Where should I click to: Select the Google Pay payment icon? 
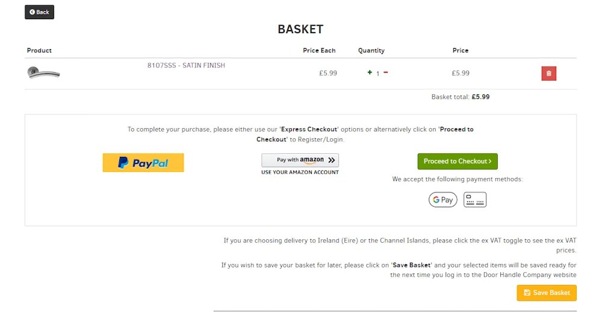442,200
